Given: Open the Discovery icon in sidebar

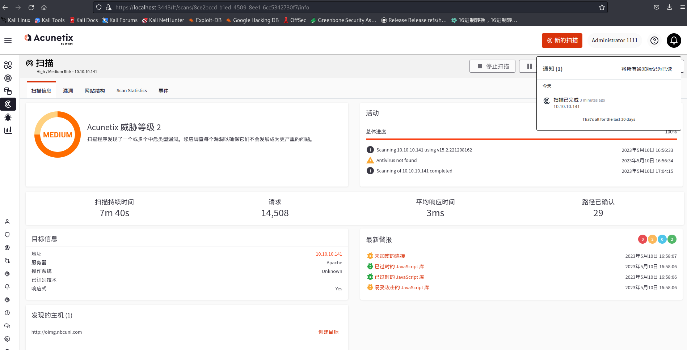Looking at the screenshot, I should pos(8,91).
